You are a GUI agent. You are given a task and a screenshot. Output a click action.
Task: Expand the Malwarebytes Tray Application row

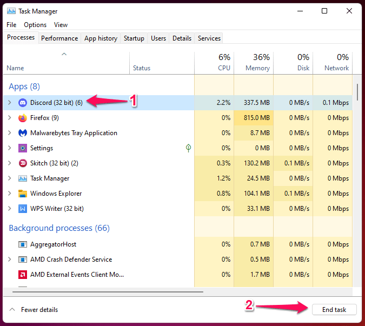(x=10, y=132)
